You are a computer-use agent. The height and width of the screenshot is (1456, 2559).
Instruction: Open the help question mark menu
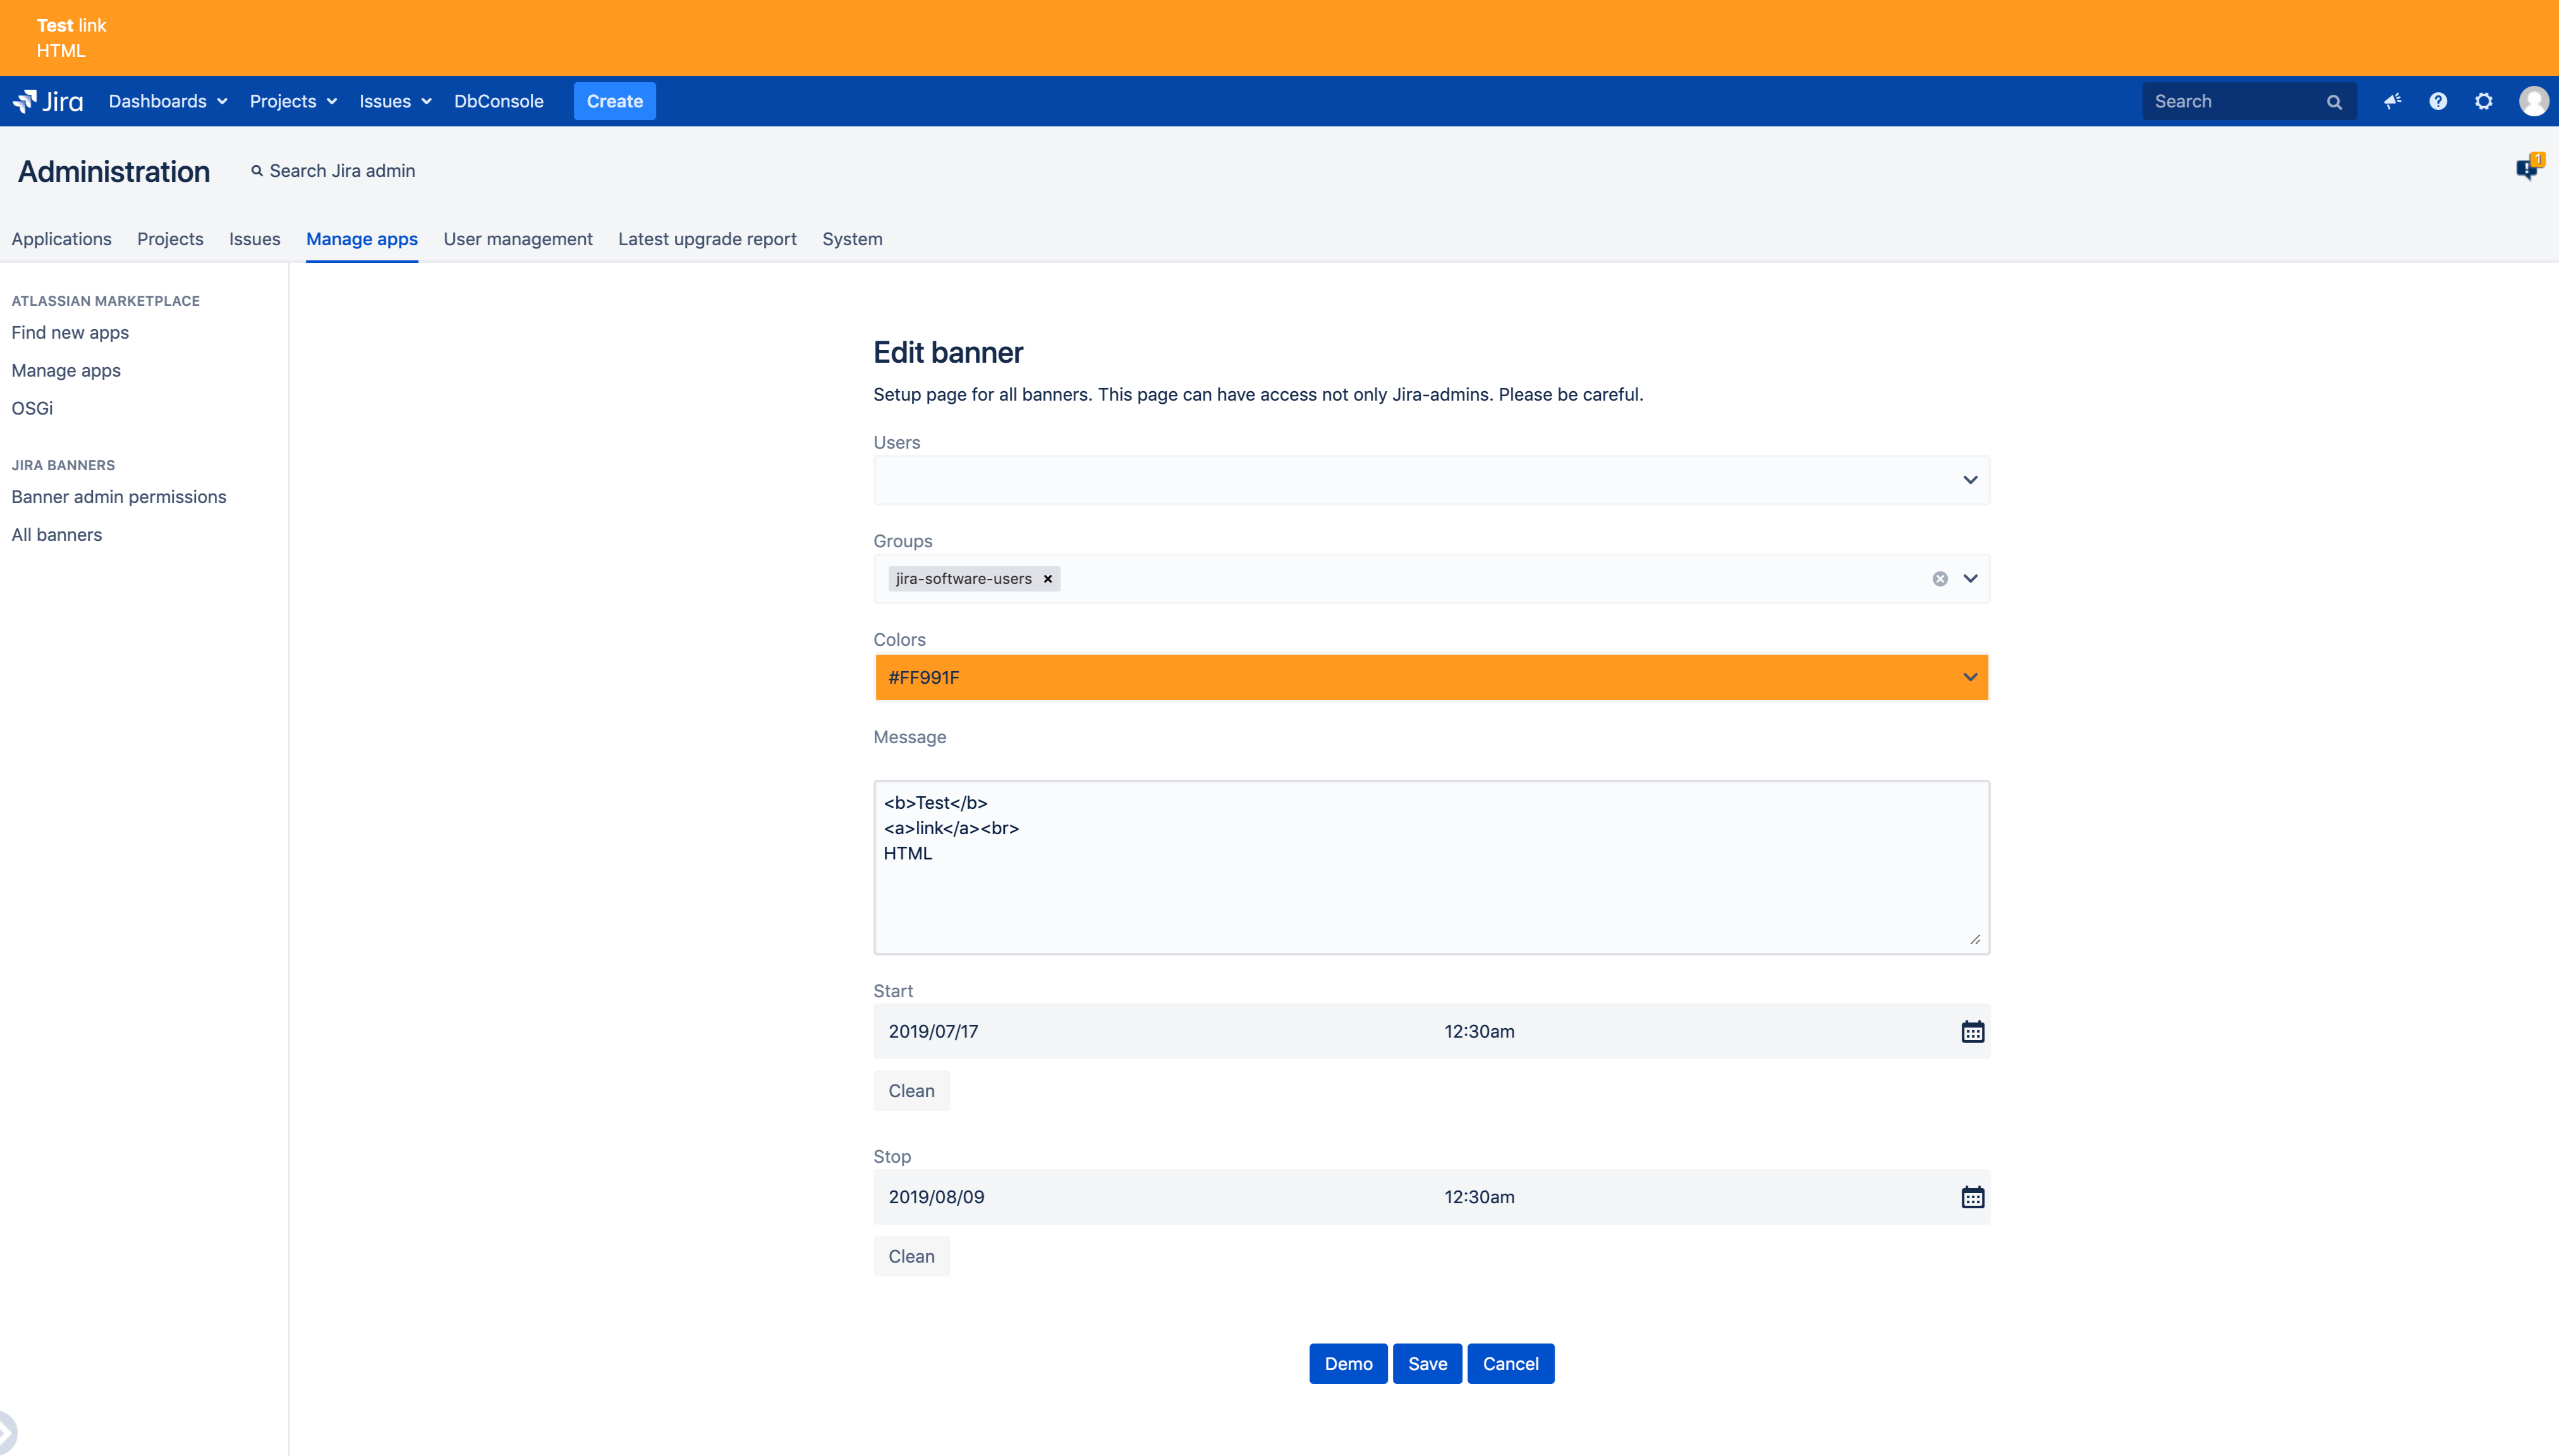[2438, 101]
